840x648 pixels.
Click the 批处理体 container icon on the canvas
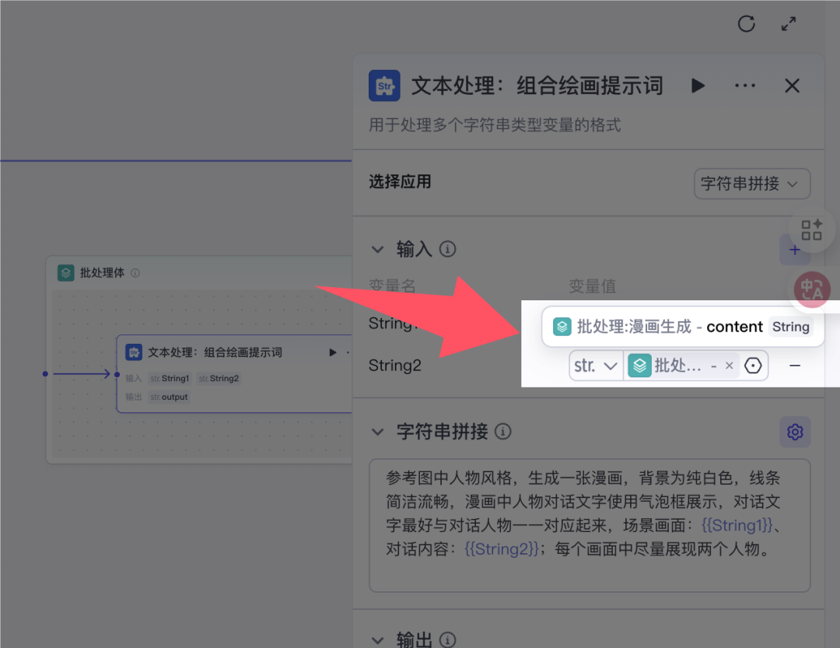click(66, 273)
